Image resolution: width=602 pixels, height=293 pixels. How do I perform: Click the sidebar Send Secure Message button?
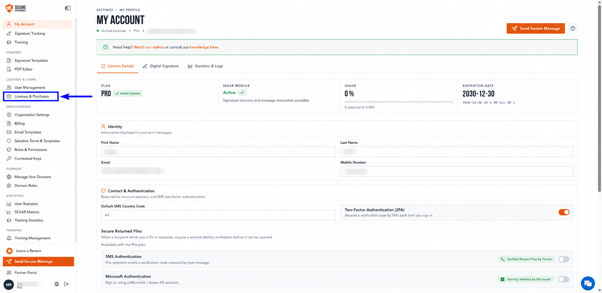(38, 262)
